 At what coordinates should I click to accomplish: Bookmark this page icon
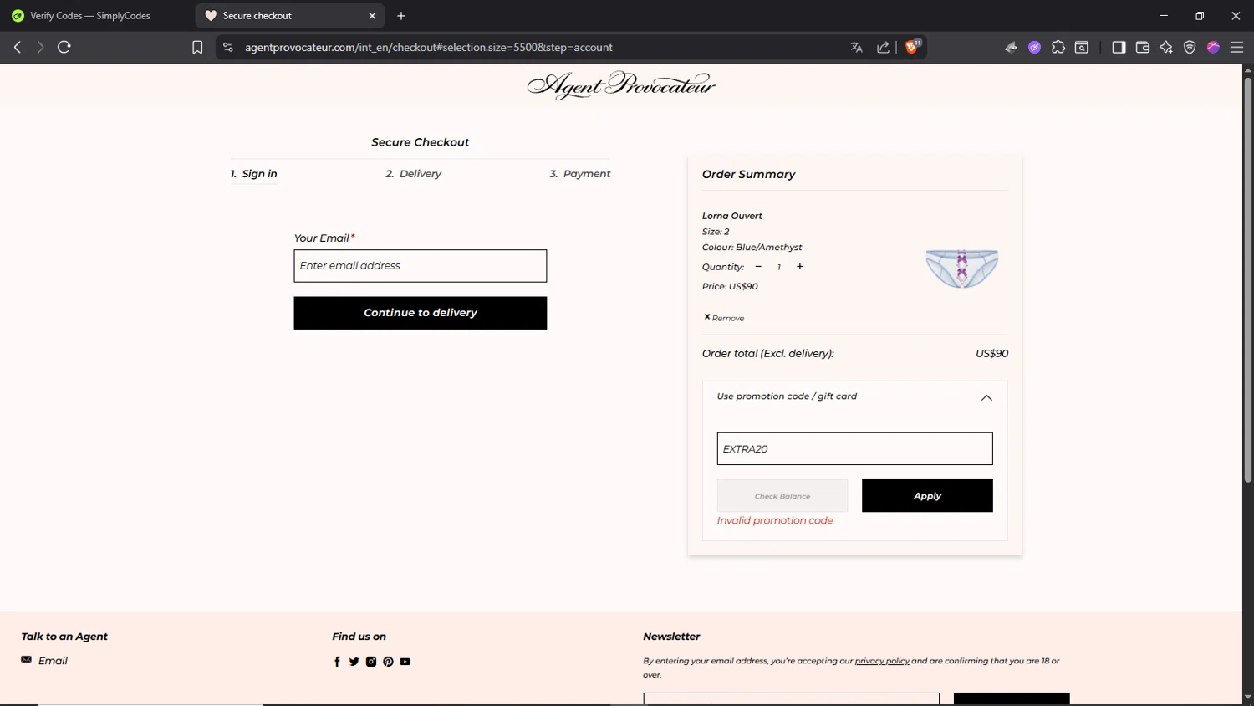coord(197,48)
